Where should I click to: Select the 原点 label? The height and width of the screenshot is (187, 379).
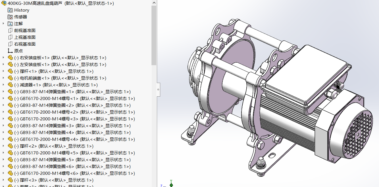(x=18, y=51)
